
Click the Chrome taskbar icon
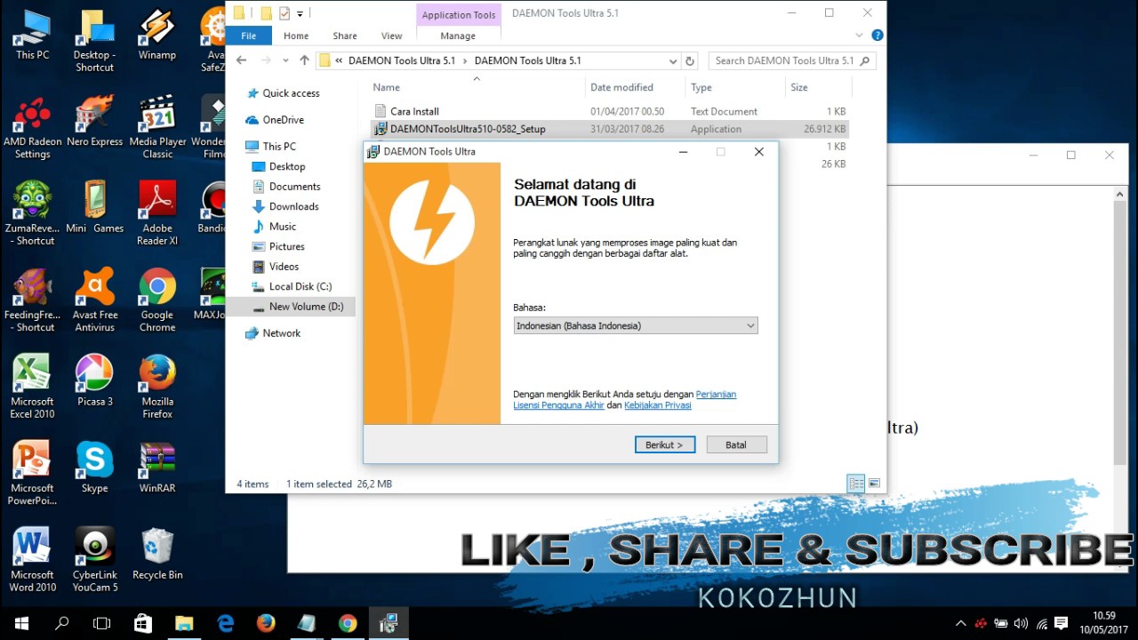coord(348,623)
